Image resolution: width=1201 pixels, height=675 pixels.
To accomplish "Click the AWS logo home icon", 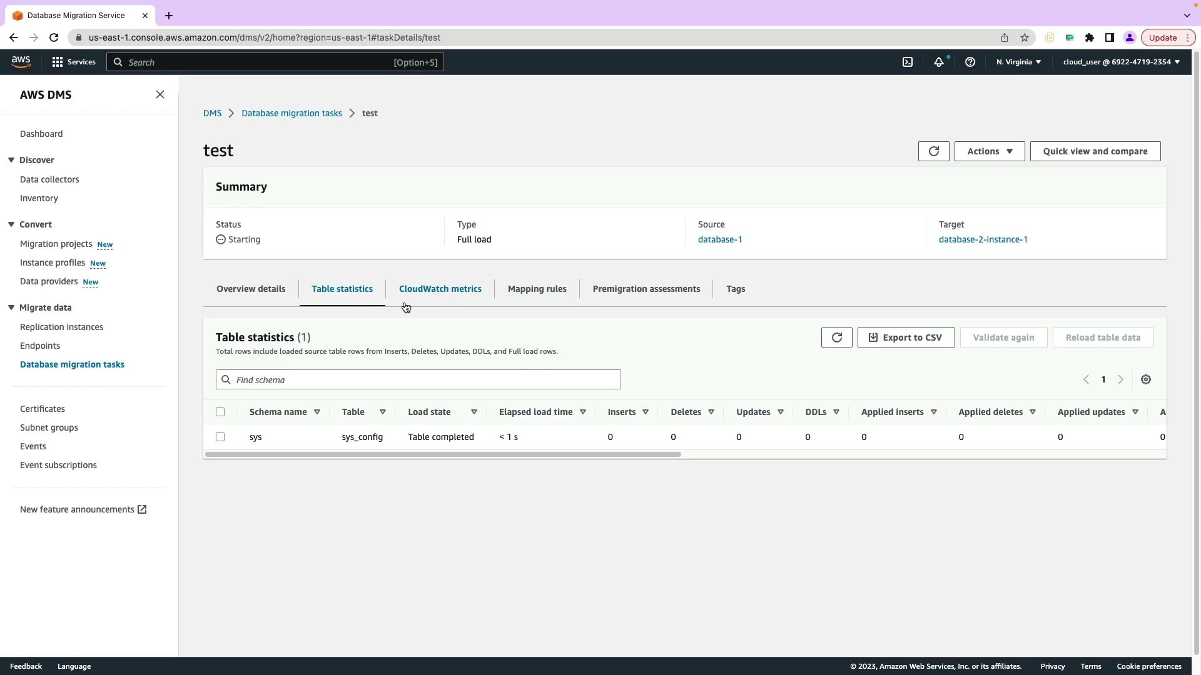I will [21, 61].
